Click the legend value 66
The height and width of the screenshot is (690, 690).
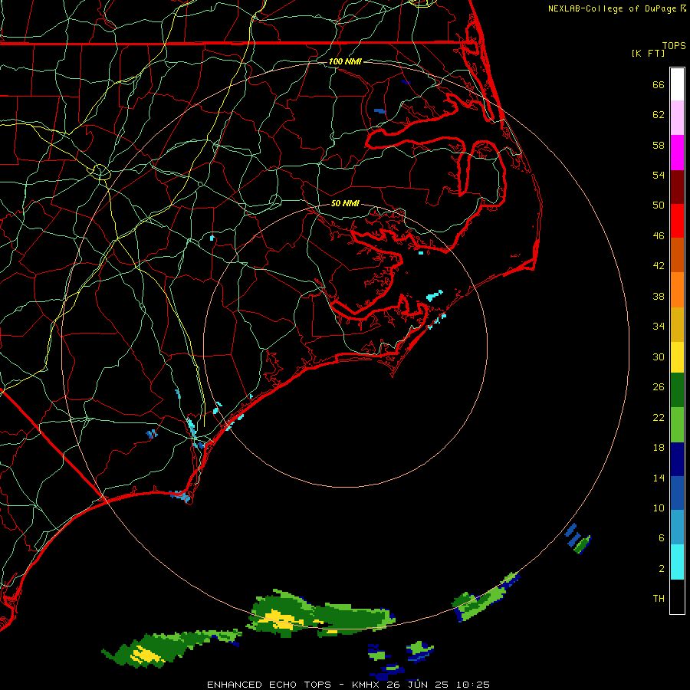[659, 84]
